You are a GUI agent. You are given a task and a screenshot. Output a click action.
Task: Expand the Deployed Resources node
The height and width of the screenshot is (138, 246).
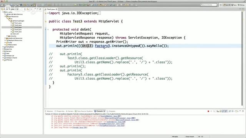tap(5, 40)
